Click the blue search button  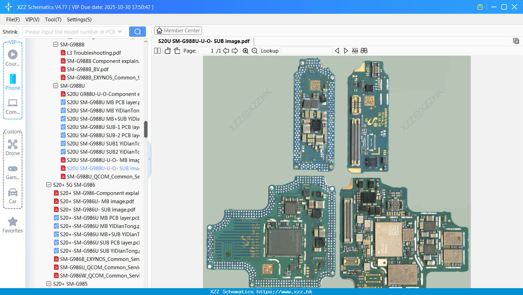click(137, 32)
